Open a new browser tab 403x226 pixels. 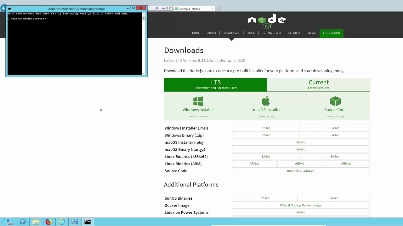point(218,9)
